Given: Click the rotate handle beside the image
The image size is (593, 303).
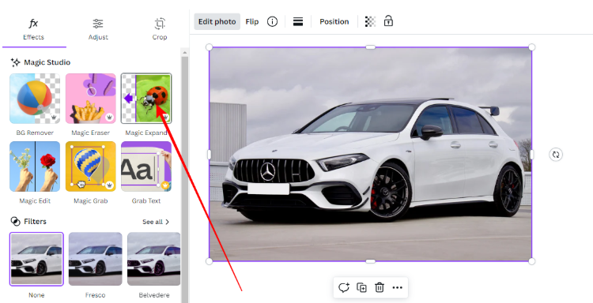Looking at the screenshot, I should [x=556, y=155].
